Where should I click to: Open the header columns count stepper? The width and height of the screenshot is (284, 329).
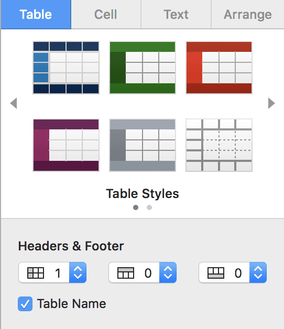[x=78, y=272]
